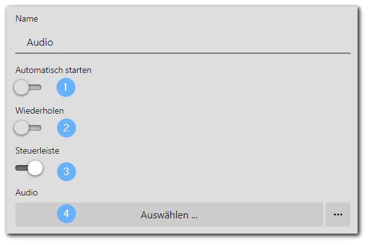Click the blue number 2 badge
The image size is (369, 245).
point(66,128)
